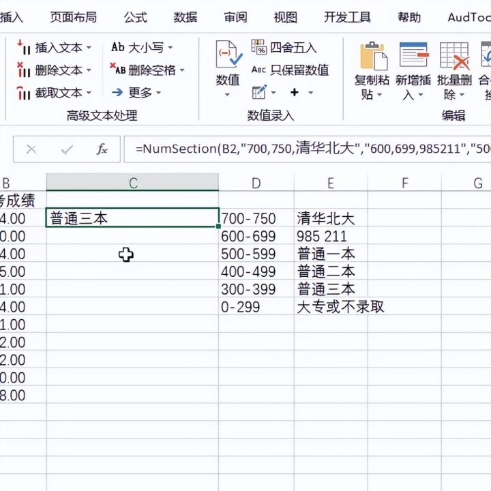Image resolution: width=491 pixels, height=491 pixels.
Task: Expand the 更多 dropdown arrow
Action: pos(158,93)
